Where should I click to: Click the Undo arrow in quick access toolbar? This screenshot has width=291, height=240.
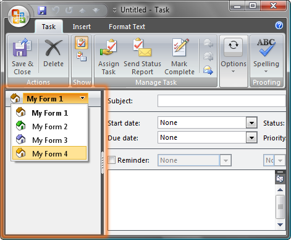(x=56, y=10)
